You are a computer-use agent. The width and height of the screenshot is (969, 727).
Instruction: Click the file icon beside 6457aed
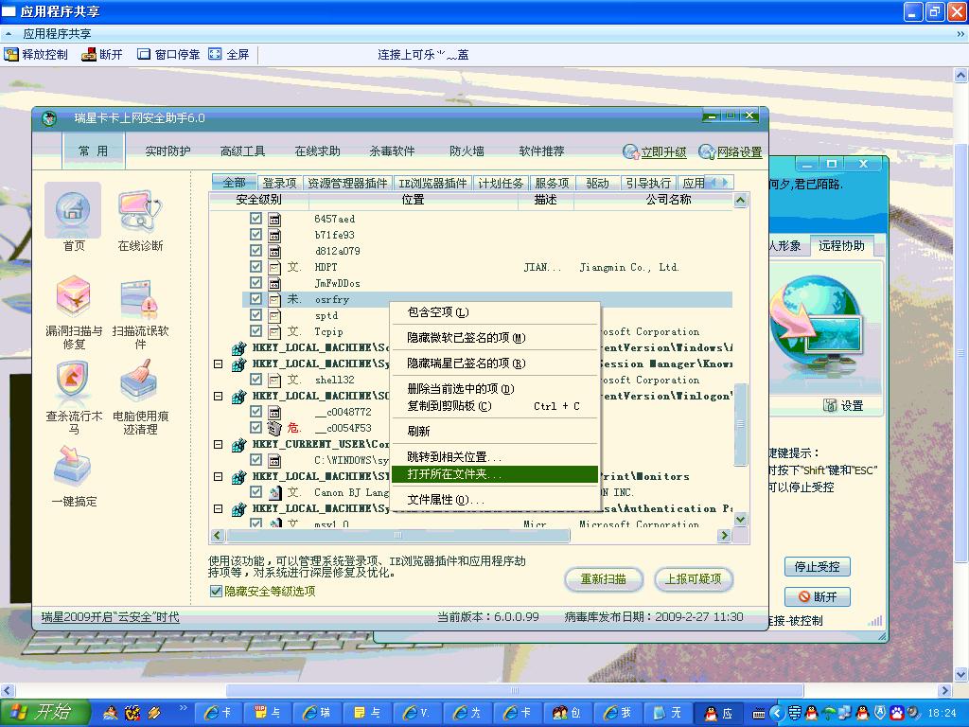(274, 219)
